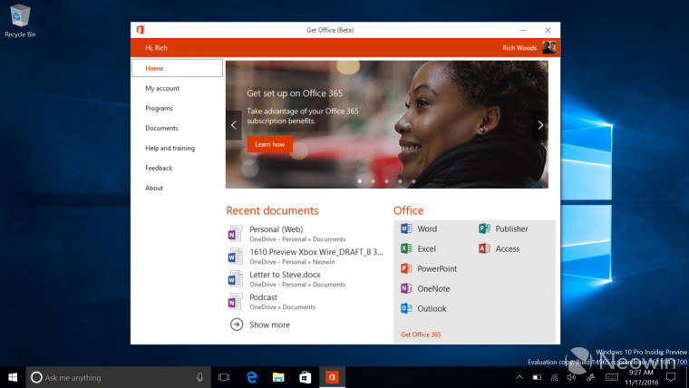The height and width of the screenshot is (388, 689).
Task: Show hidden system tray icons
Action: click(519, 377)
